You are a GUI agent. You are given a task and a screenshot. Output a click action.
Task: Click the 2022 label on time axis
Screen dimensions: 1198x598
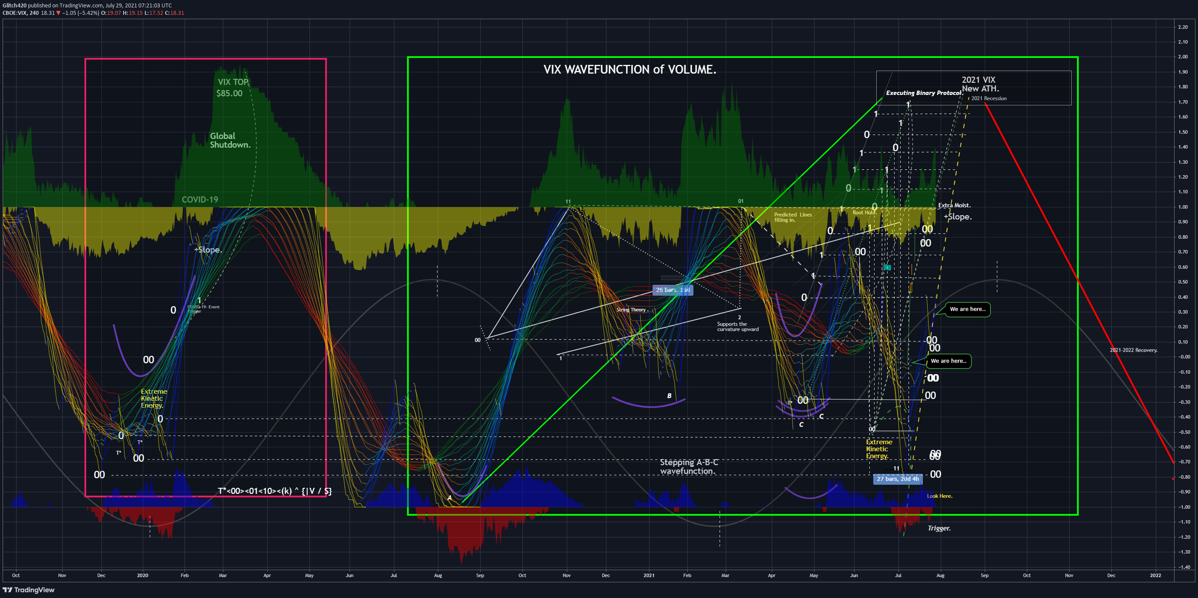pyautogui.click(x=1155, y=576)
